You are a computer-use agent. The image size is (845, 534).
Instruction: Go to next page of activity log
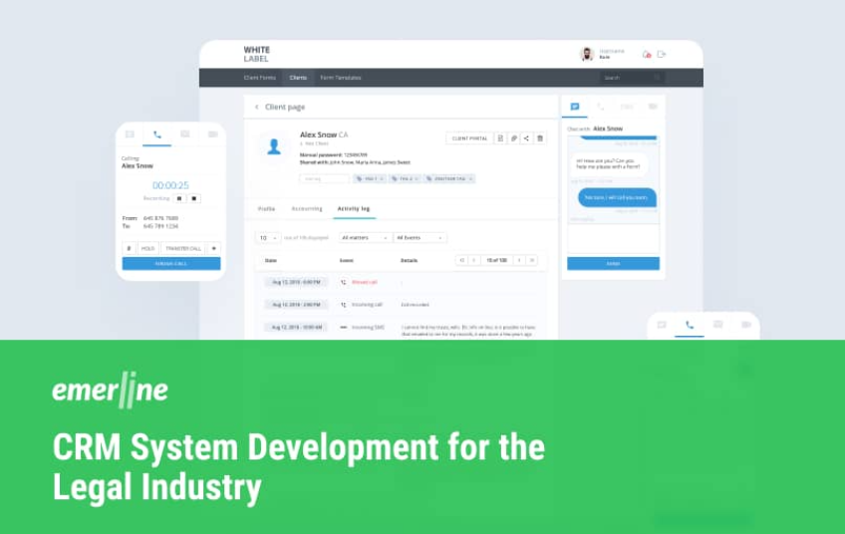coord(519,260)
